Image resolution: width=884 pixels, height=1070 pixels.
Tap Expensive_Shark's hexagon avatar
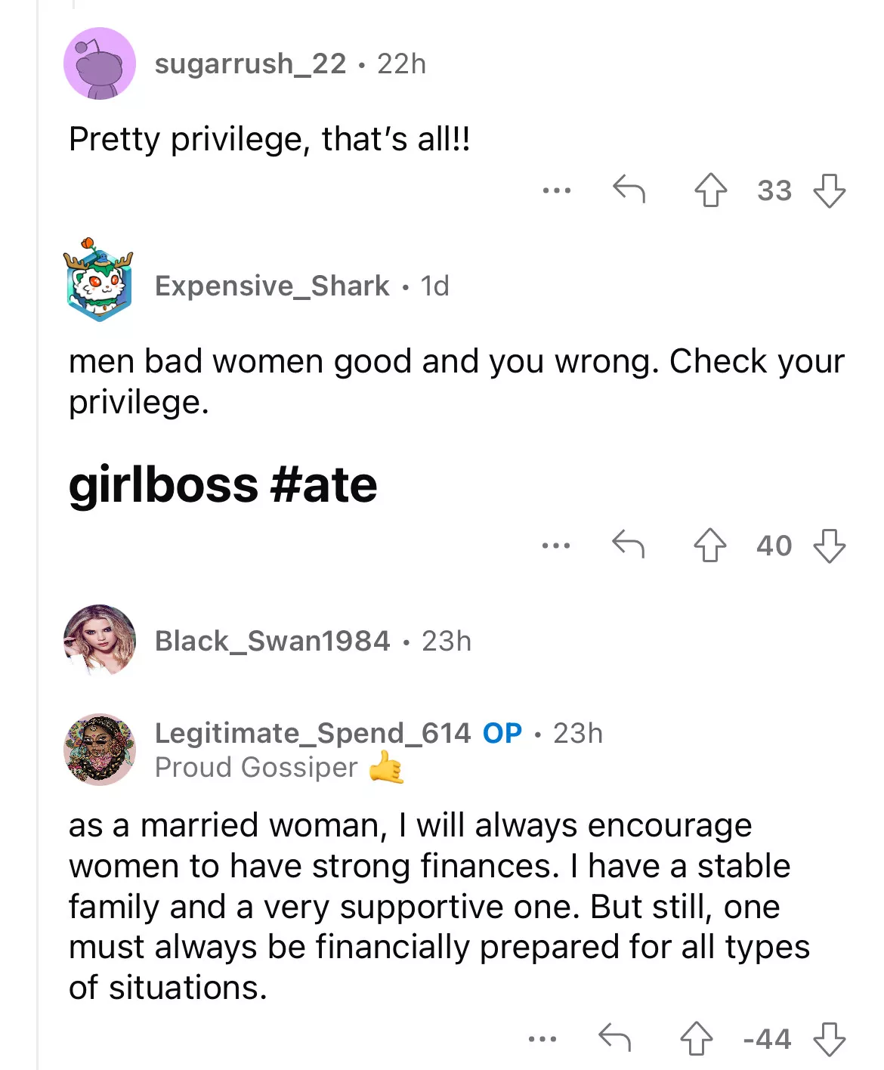tap(99, 280)
